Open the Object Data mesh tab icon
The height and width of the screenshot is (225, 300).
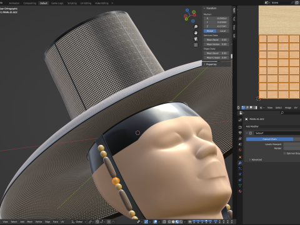point(240,186)
